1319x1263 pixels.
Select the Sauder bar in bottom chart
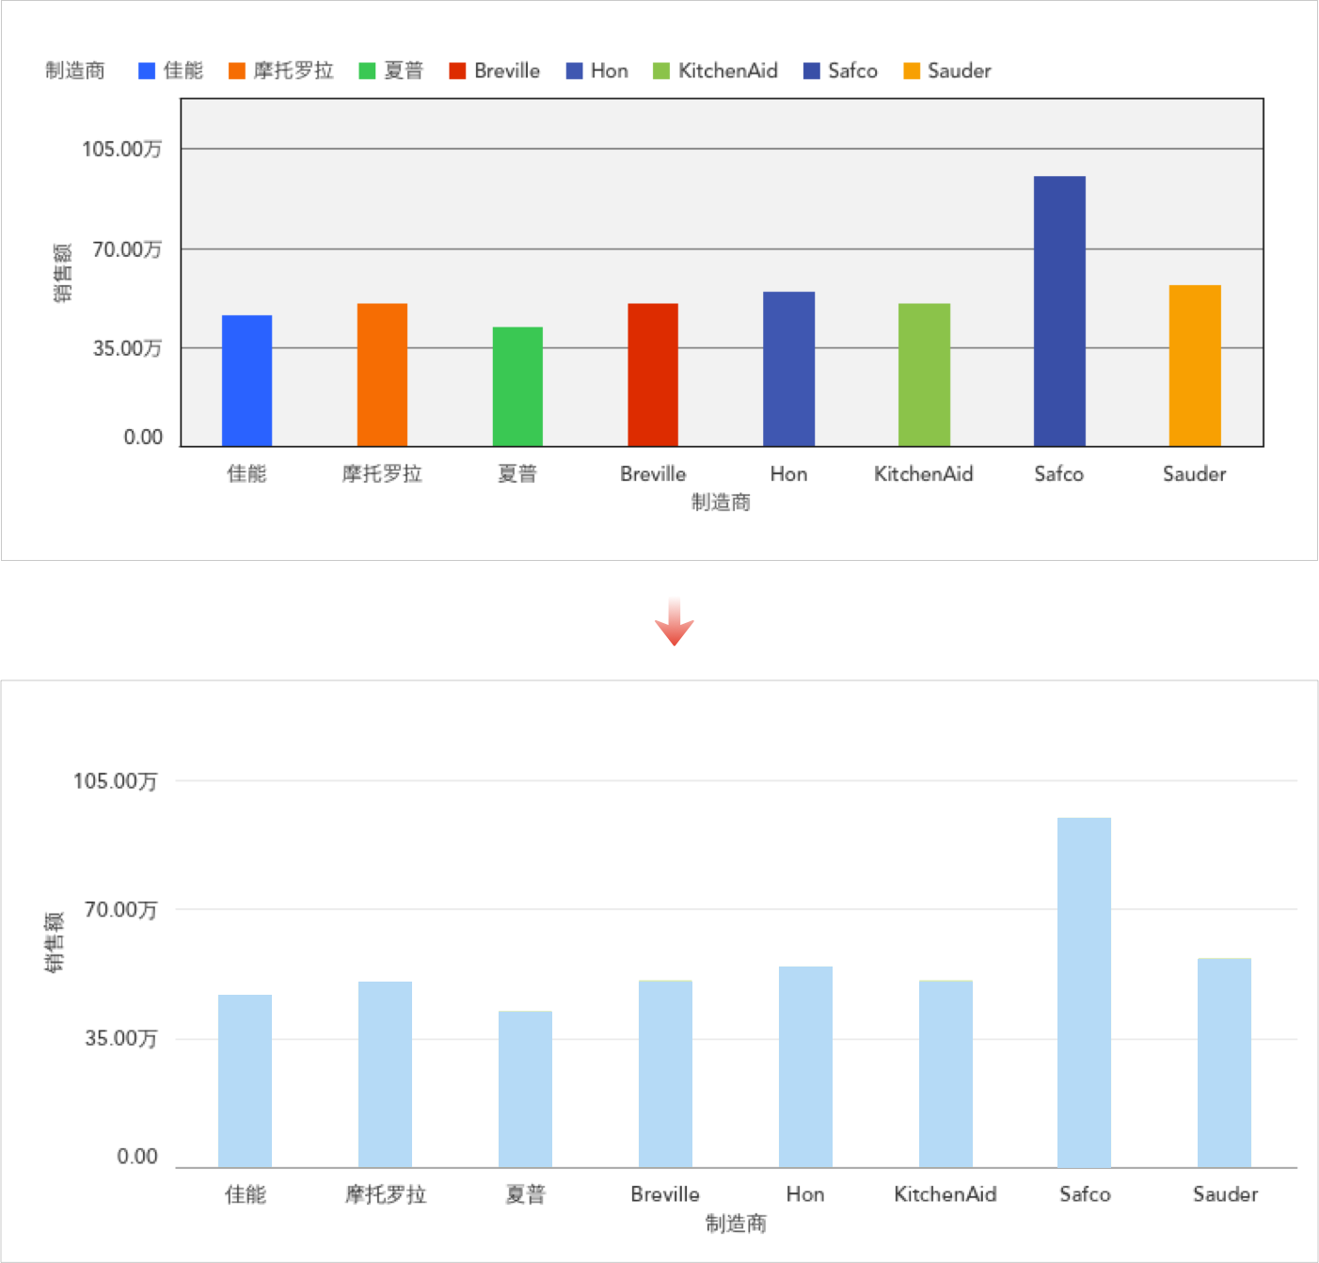tap(1224, 1063)
